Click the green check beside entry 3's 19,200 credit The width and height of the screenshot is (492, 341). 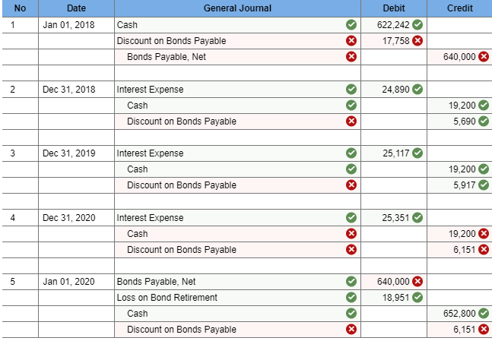(484, 169)
